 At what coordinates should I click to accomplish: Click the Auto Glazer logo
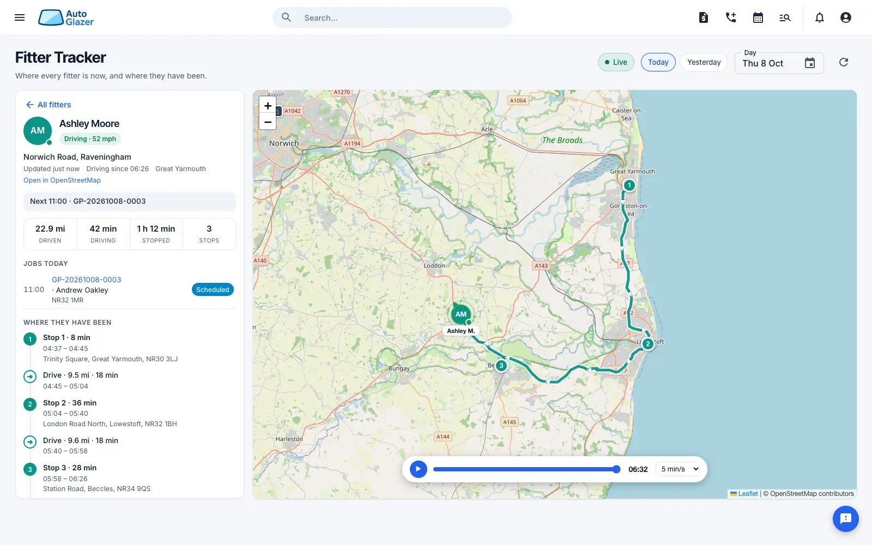click(x=66, y=17)
